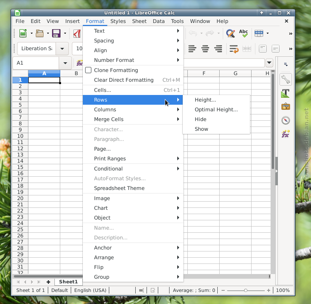Screen dimensions: 311x304
Task: Click document modified status icon
Action: pos(153,290)
